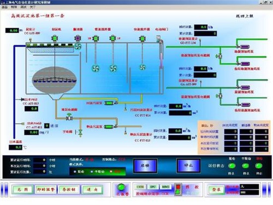Select the red manual mode radio button
Screen dimensions: 273x205
pyautogui.click(x=111, y=172)
